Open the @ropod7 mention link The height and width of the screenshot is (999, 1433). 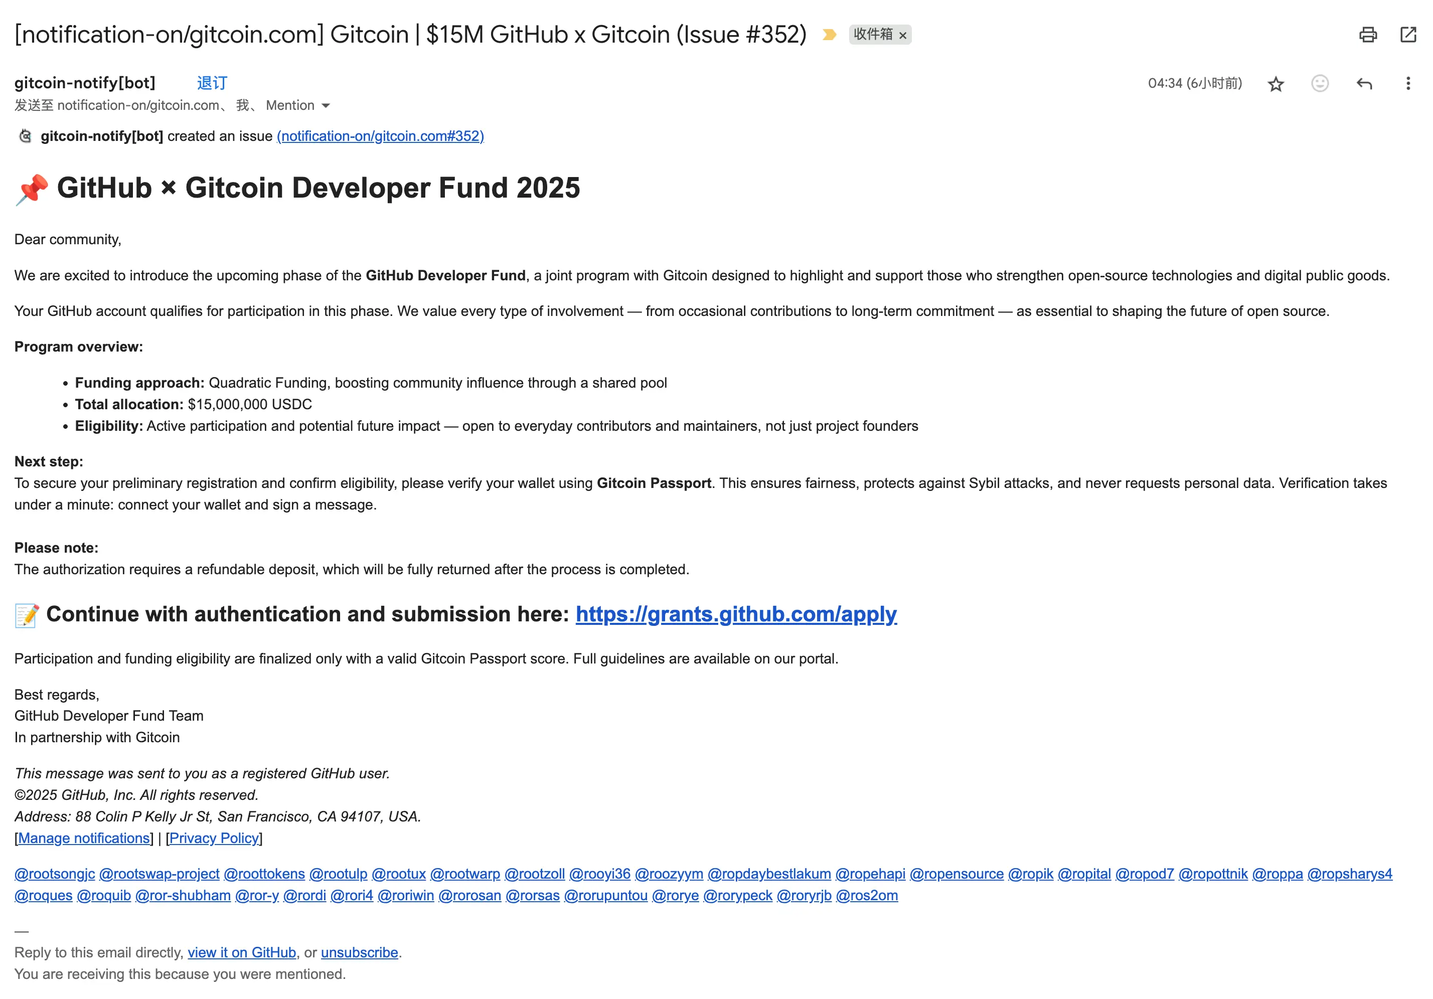(1145, 874)
